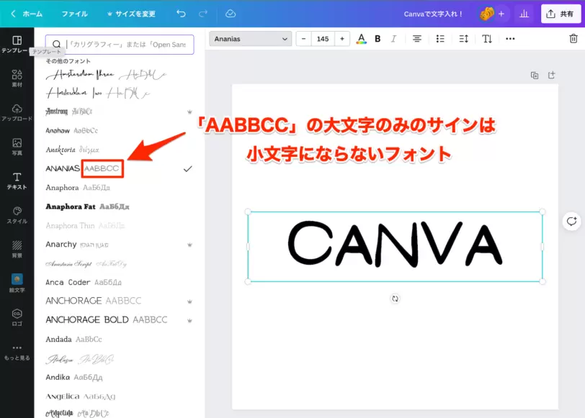585x418 pixels.
Task: Click the user avatar in top bar
Action: click(x=486, y=14)
